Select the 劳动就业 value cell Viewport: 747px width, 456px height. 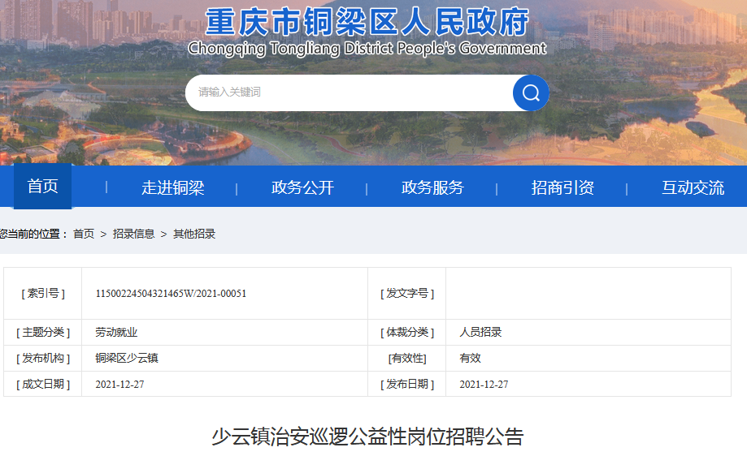(x=225, y=333)
